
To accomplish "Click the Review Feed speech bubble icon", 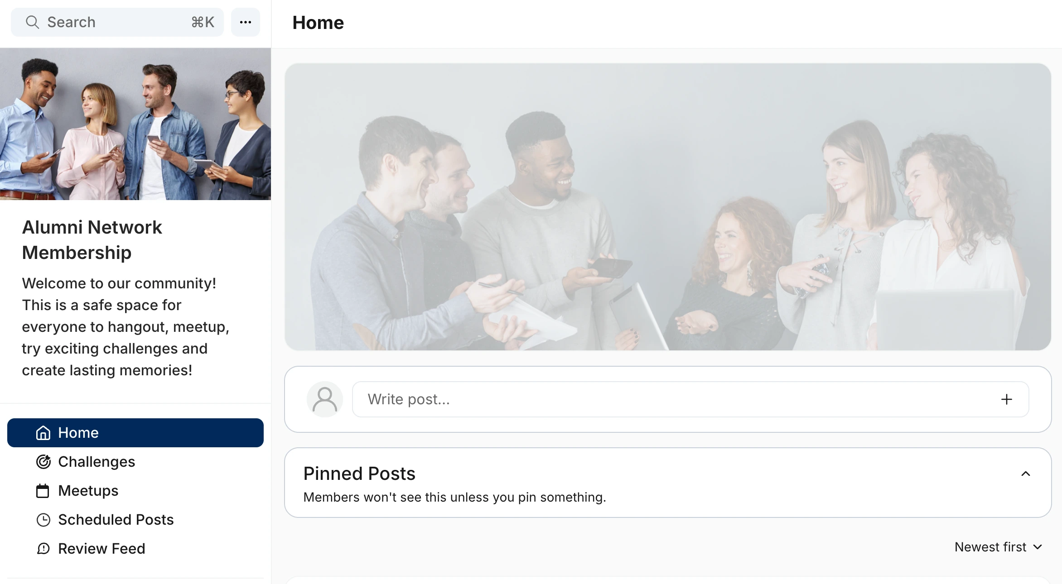I will point(43,549).
